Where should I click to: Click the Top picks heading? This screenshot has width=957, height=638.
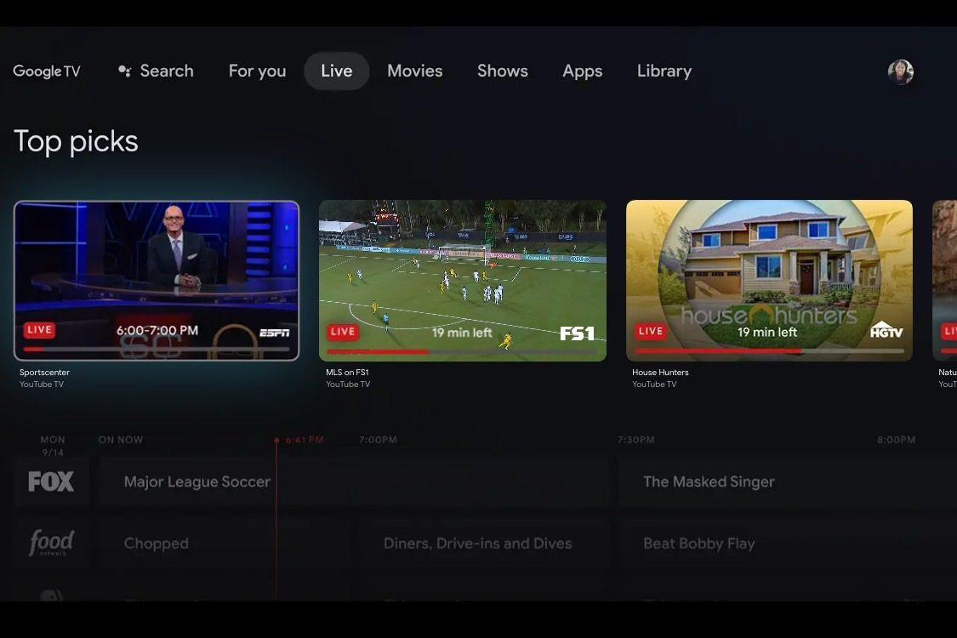tap(76, 142)
